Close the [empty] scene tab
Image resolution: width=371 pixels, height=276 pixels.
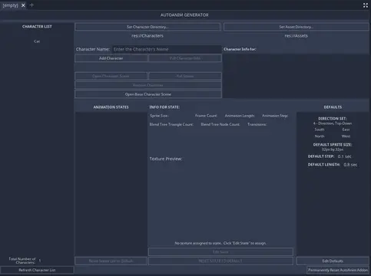23,5
